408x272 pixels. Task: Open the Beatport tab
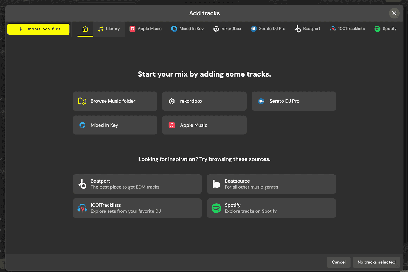[308, 29]
